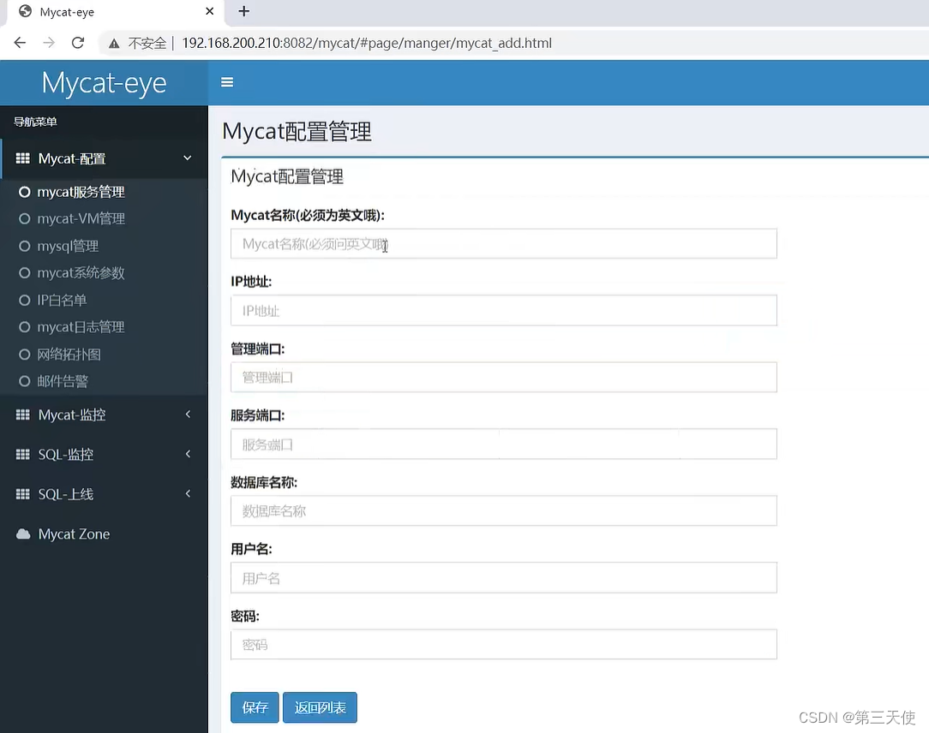Screen dimensions: 929x733
Task: Save the form with 保存 button
Action: [x=255, y=707]
